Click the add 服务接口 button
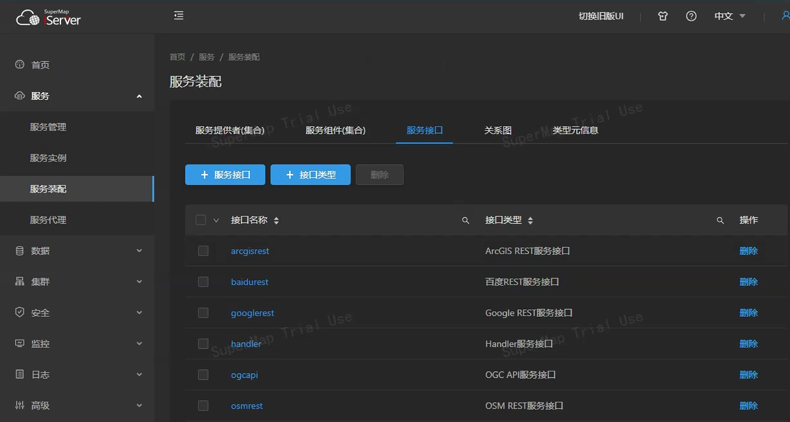790x422 pixels. click(225, 175)
